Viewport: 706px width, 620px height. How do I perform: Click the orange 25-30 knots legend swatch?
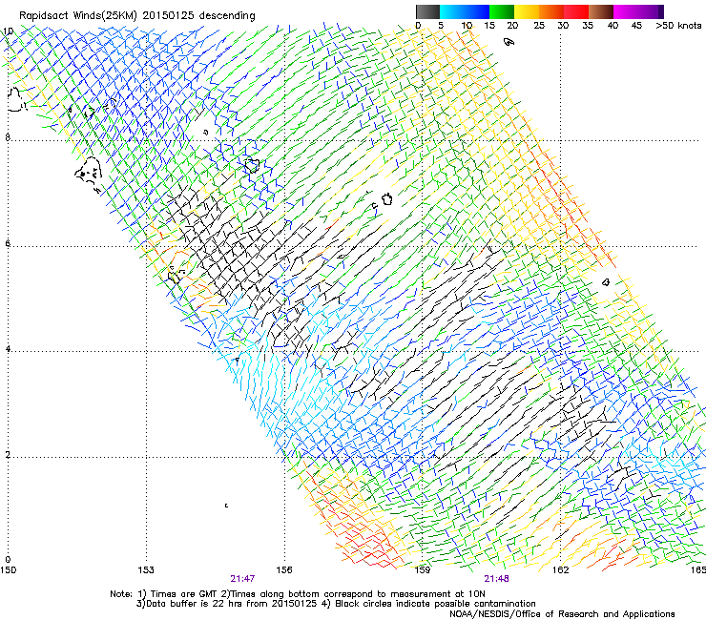(551, 11)
